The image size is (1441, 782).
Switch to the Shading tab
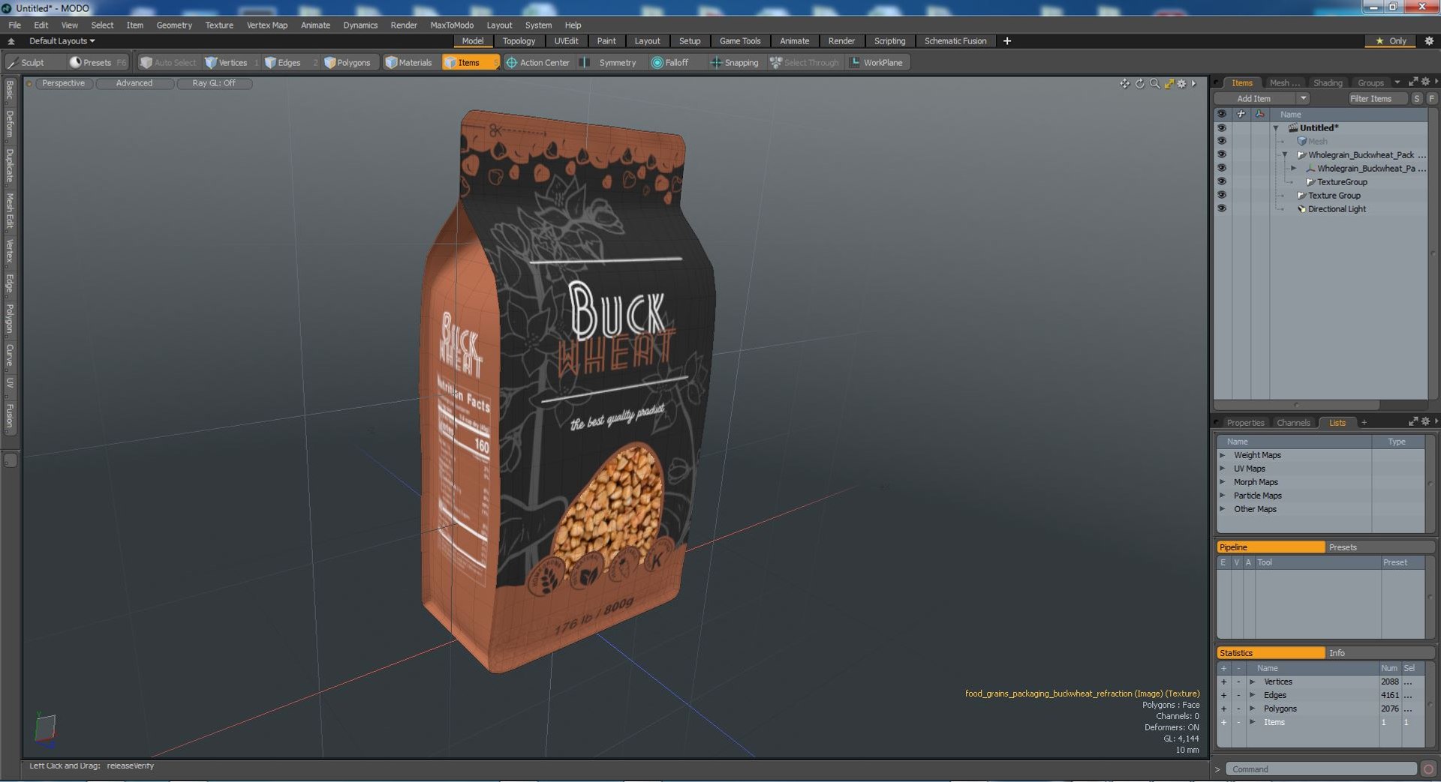point(1328,82)
